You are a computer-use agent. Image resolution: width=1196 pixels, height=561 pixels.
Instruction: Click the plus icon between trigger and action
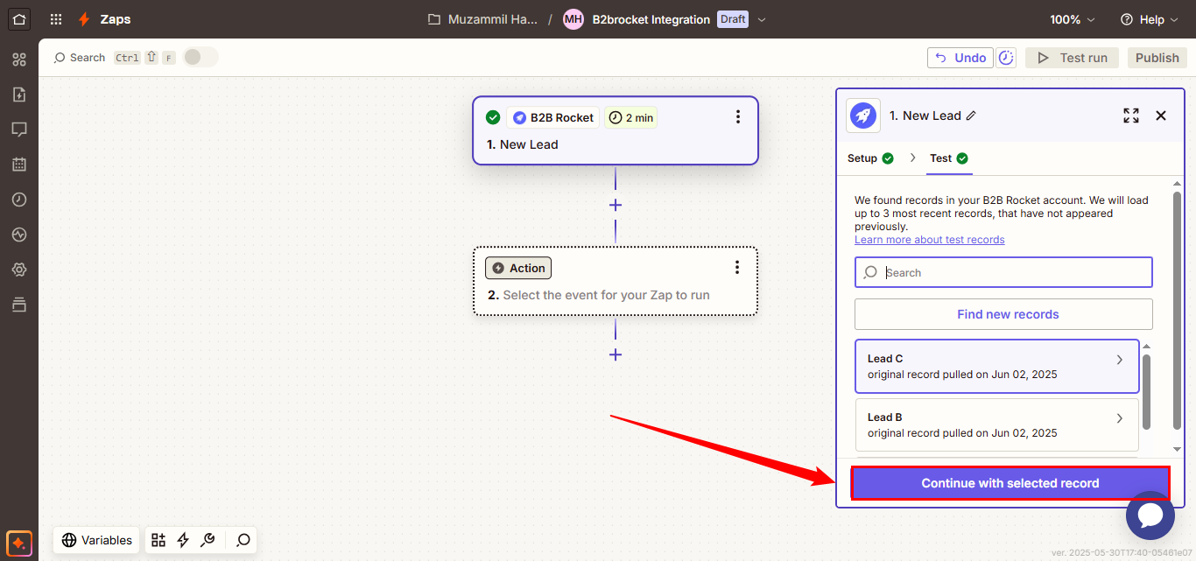(x=616, y=205)
